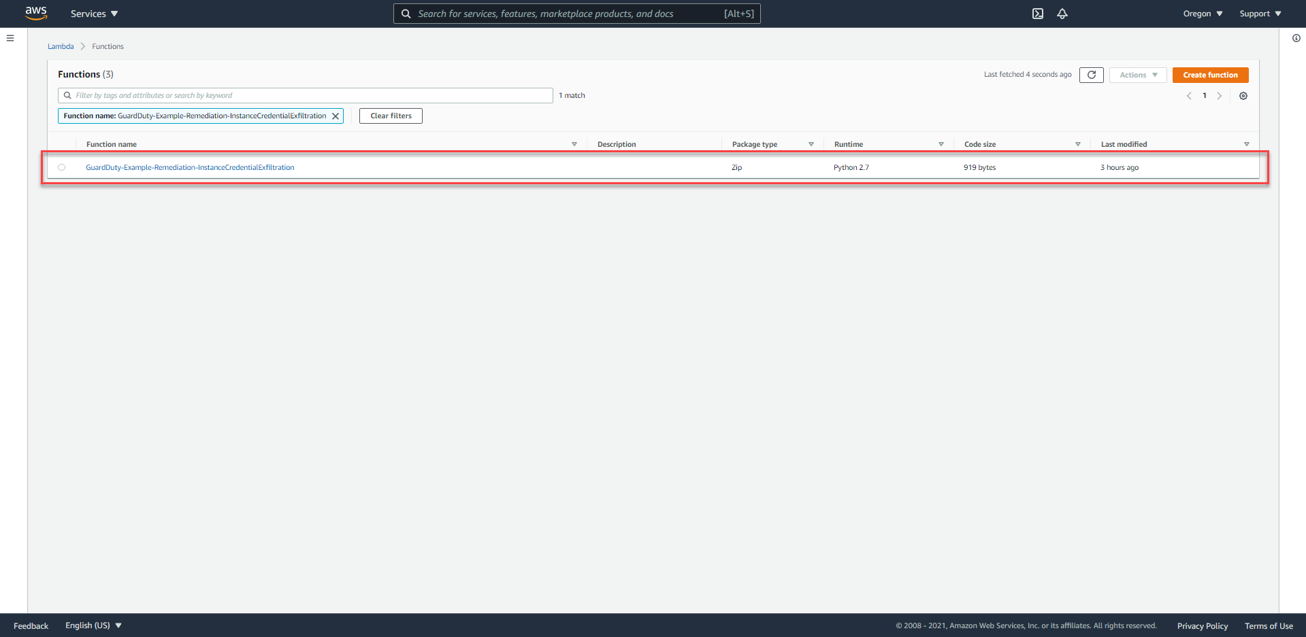Click the 1 match text
The width and height of the screenshot is (1306, 637).
pyautogui.click(x=572, y=95)
